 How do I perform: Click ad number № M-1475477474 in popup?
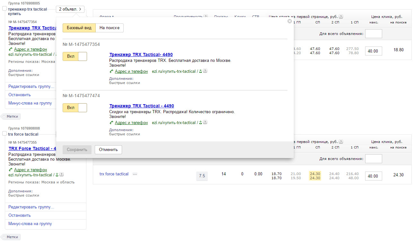click(81, 96)
